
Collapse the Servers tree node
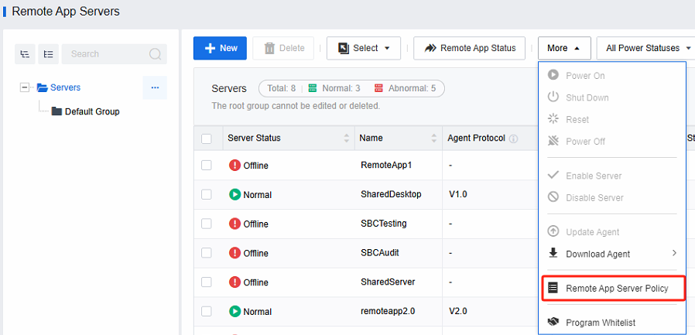[25, 87]
